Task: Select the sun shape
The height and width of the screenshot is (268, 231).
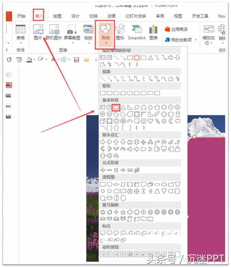Action: pos(164,121)
